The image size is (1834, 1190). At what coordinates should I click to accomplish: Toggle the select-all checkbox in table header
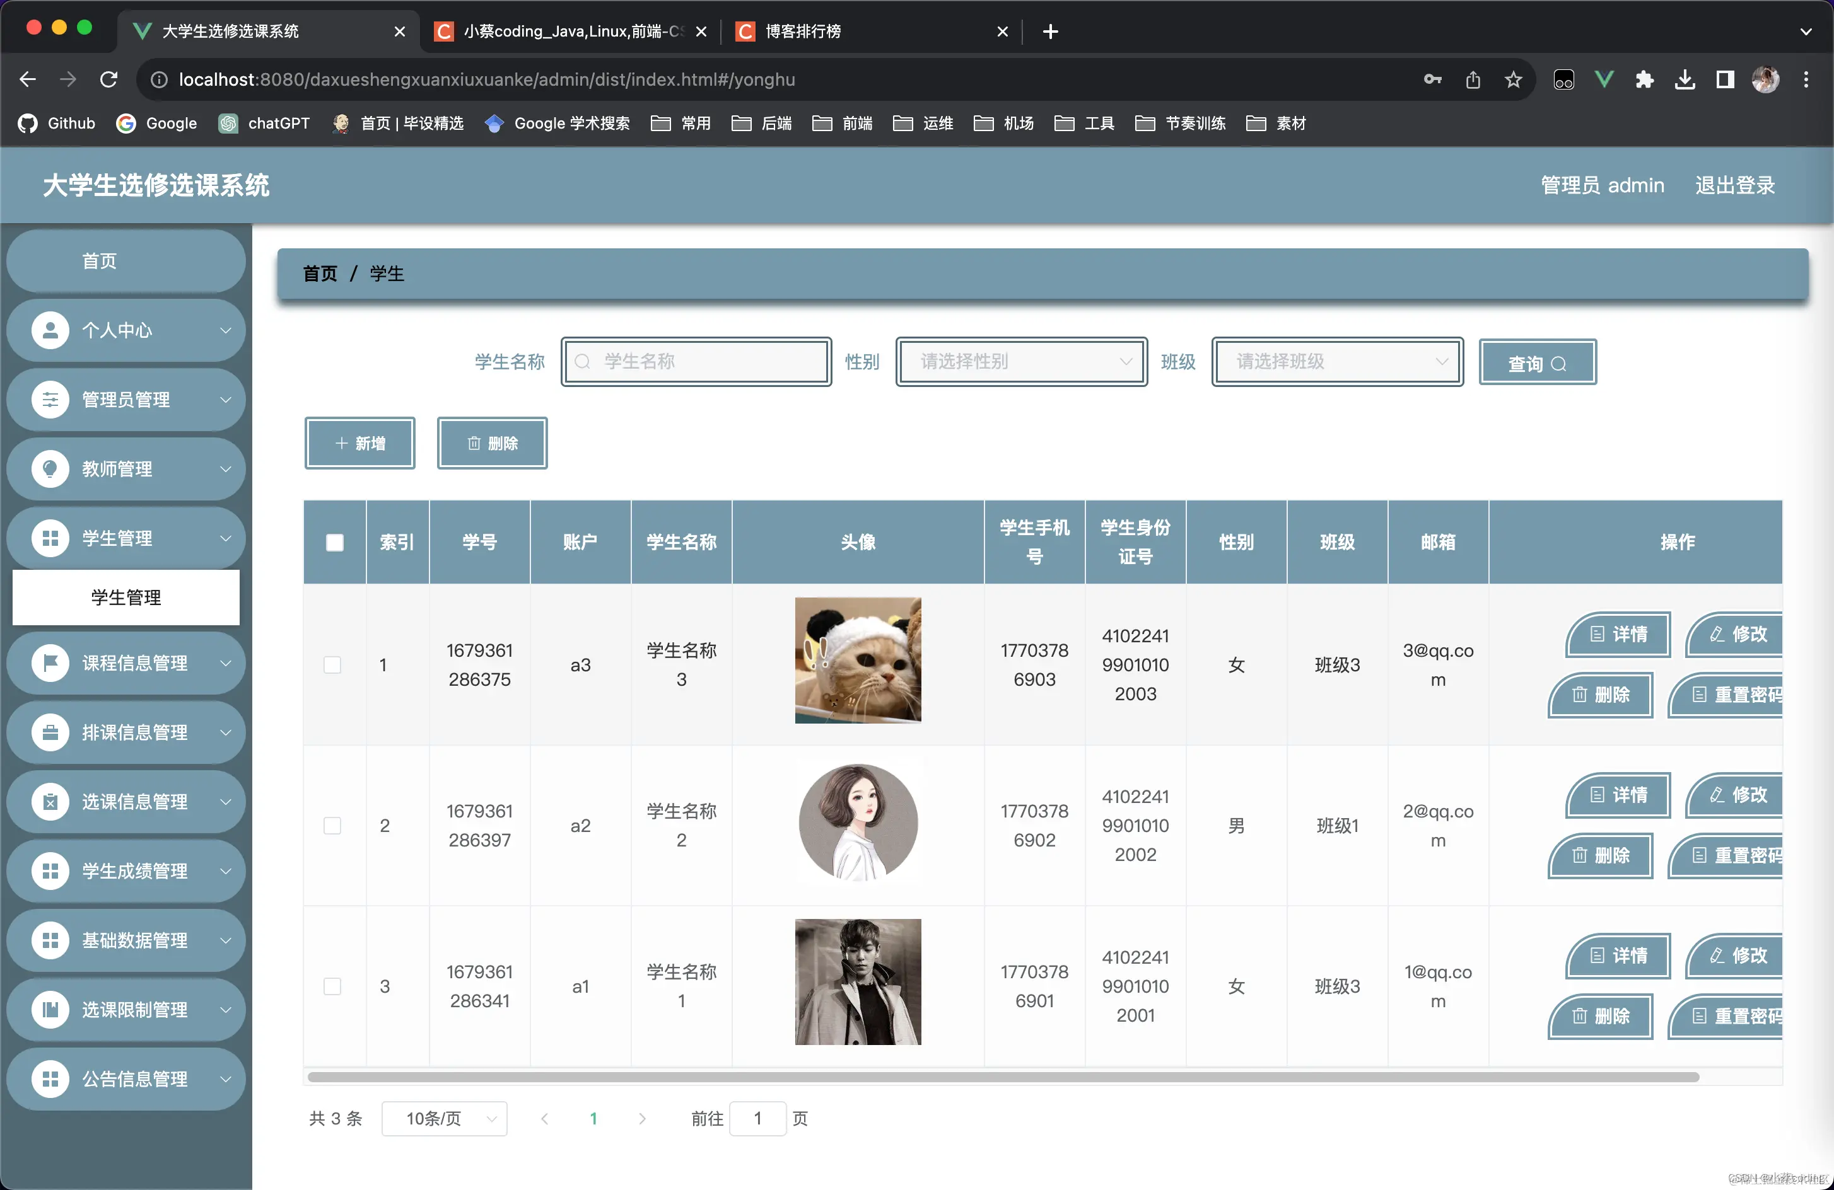pyautogui.click(x=334, y=542)
